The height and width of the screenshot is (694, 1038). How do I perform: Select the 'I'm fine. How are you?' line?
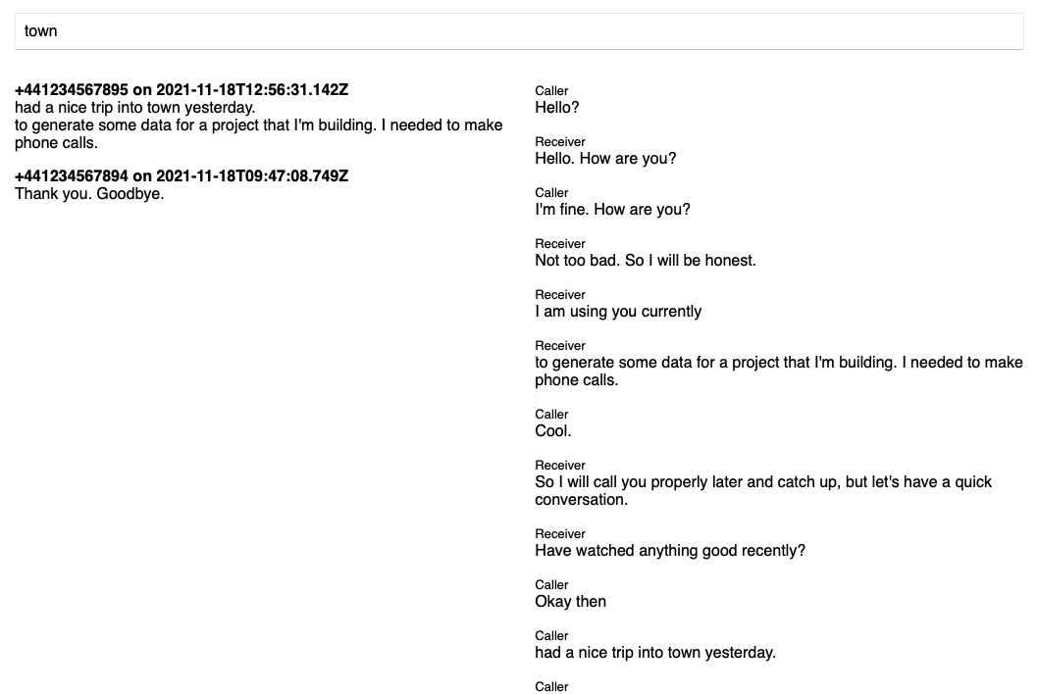pyautogui.click(x=612, y=210)
